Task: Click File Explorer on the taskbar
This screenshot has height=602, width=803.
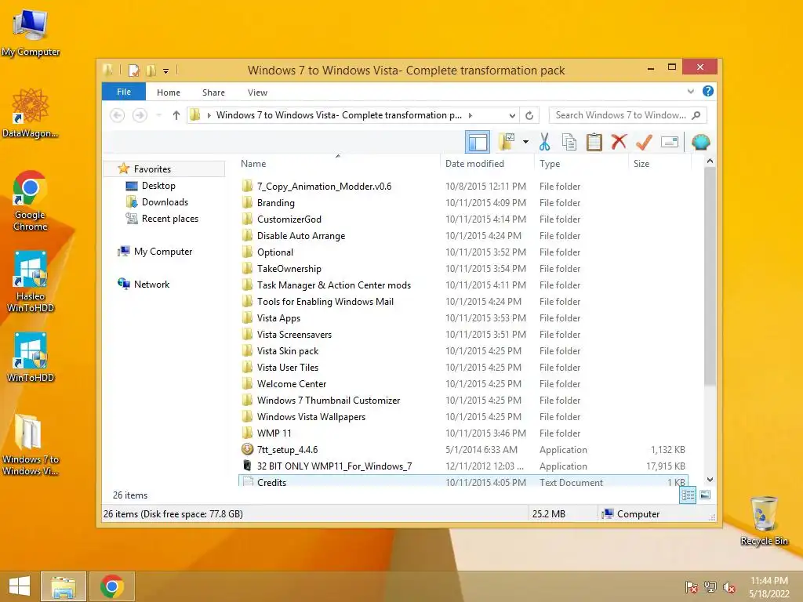Action: (63, 586)
